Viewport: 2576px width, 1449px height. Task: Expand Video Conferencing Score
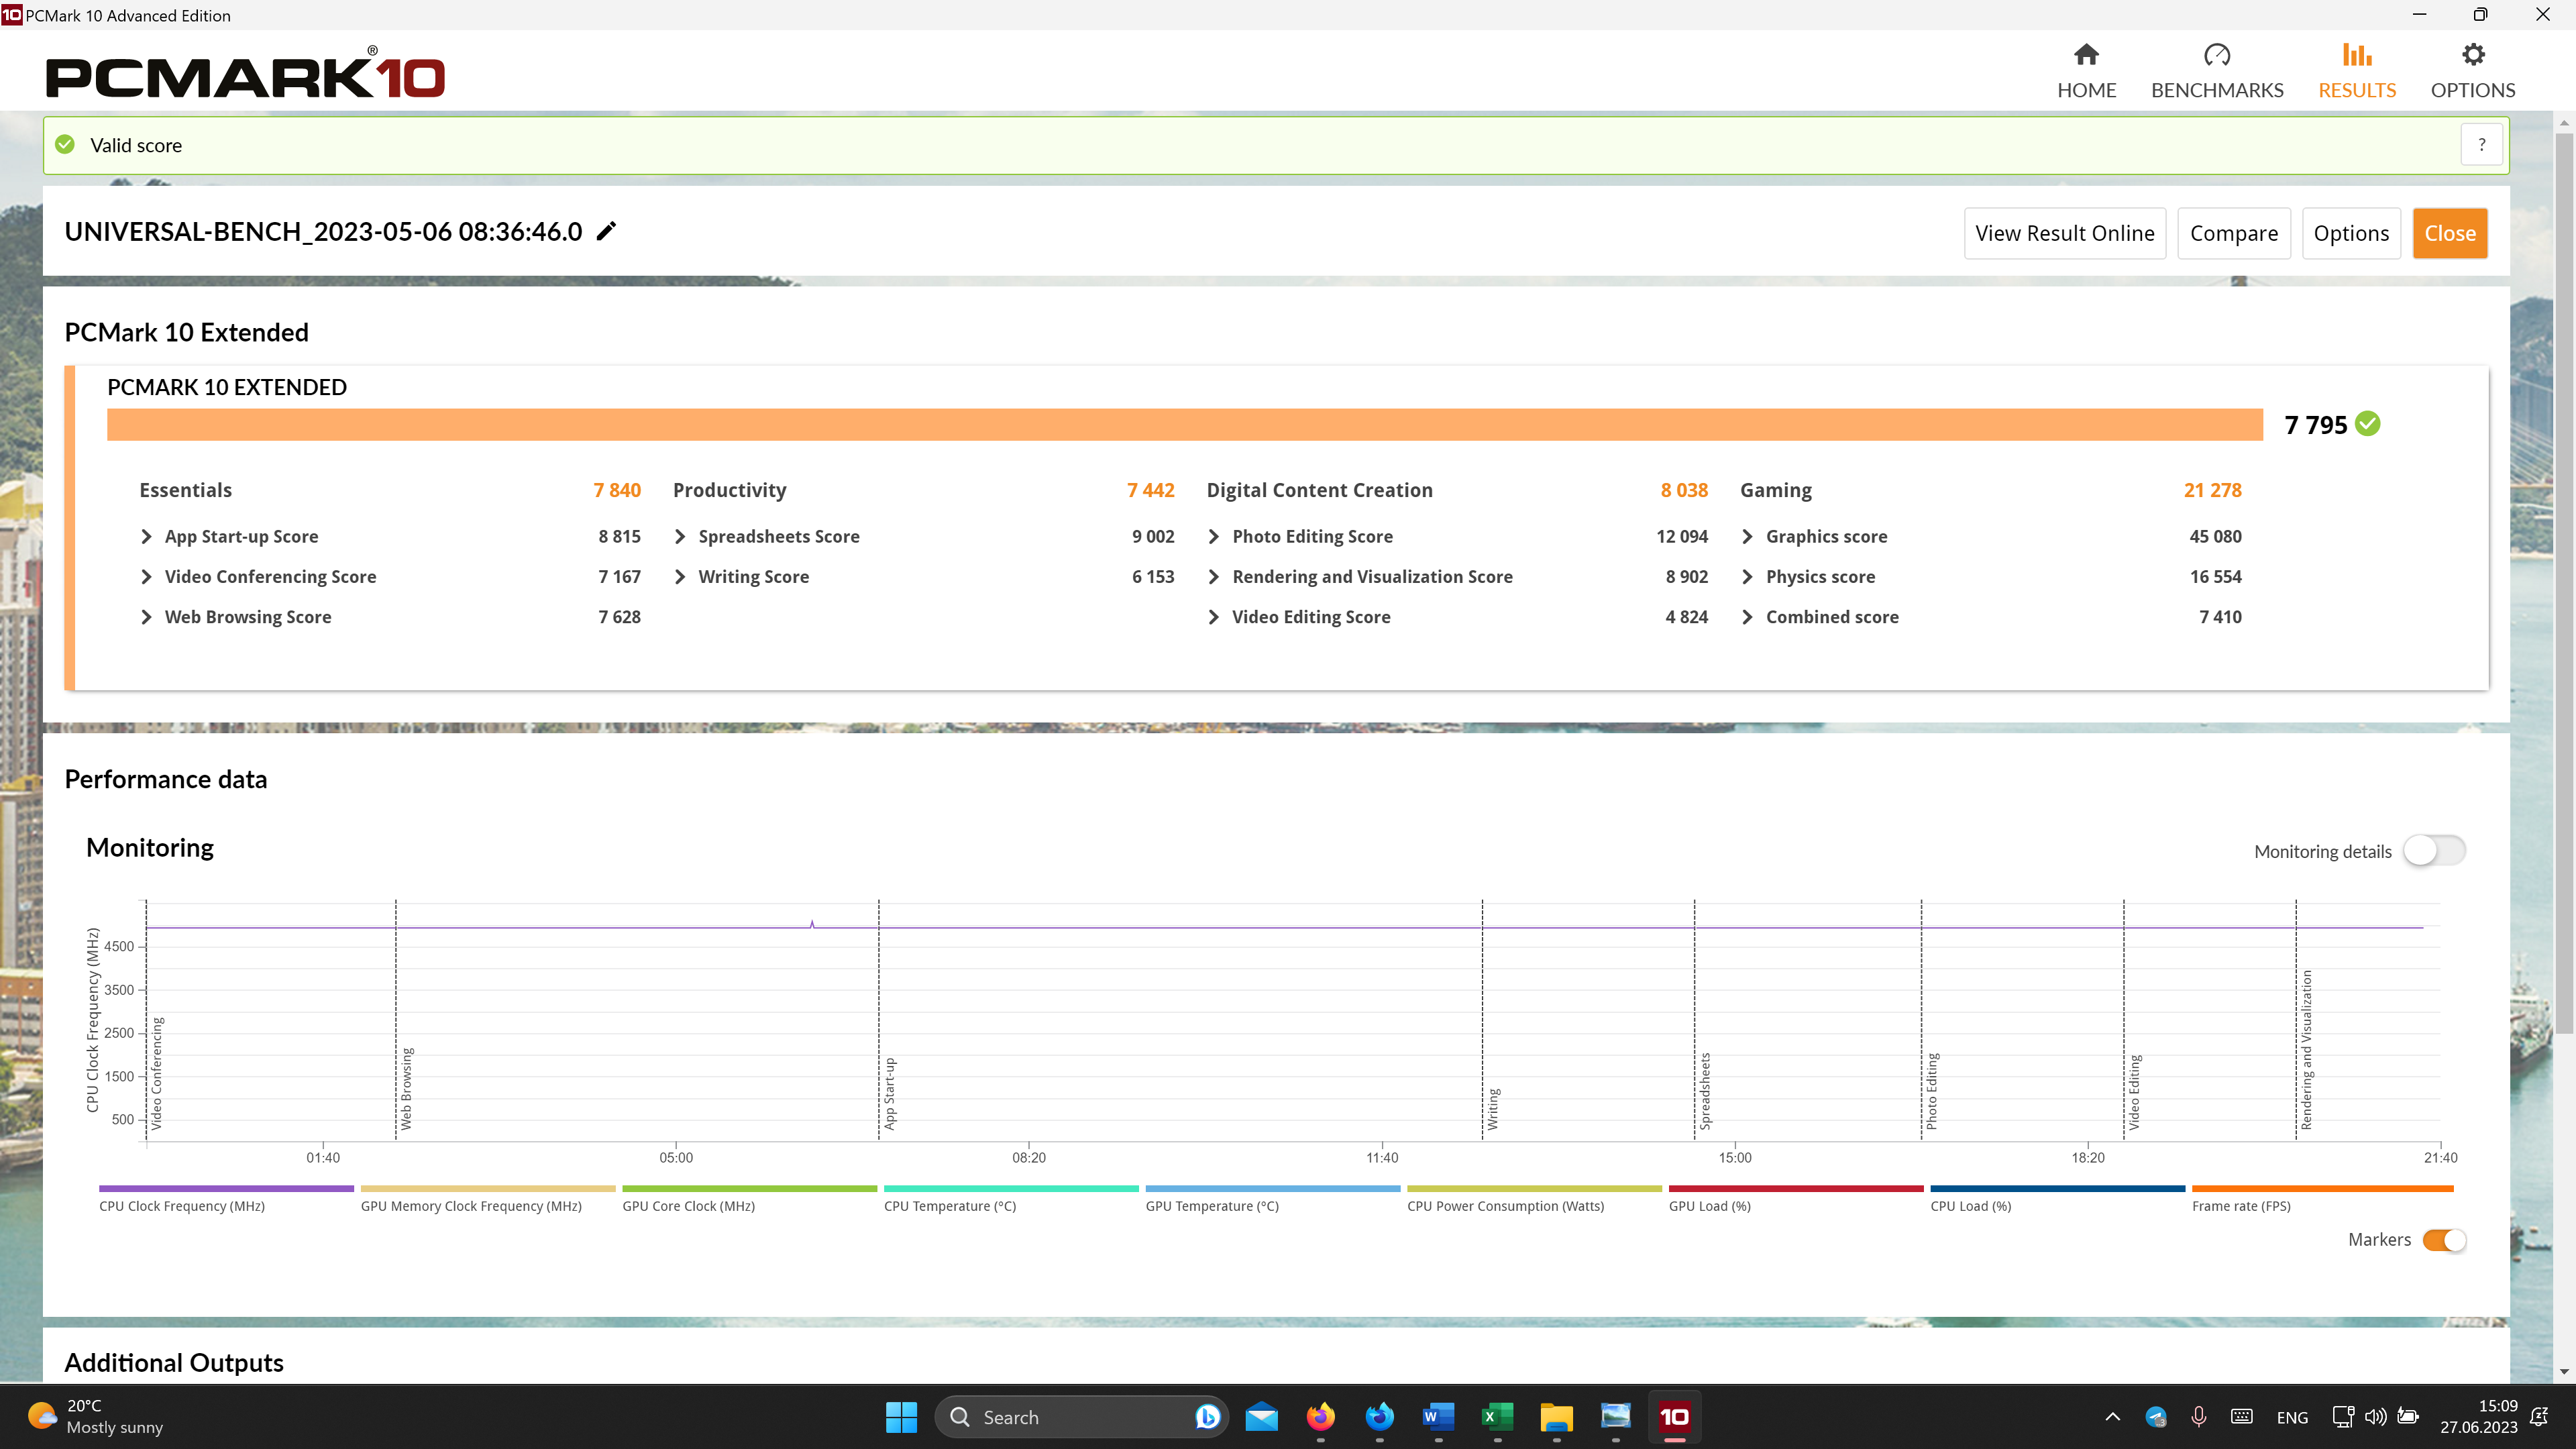pyautogui.click(x=147, y=577)
